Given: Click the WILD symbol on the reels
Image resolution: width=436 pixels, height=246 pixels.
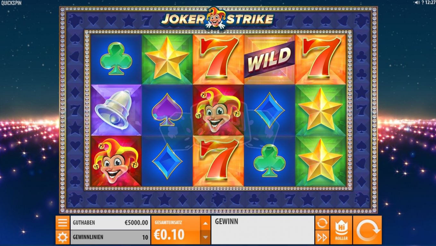Looking at the screenshot, I should tap(269, 60).
